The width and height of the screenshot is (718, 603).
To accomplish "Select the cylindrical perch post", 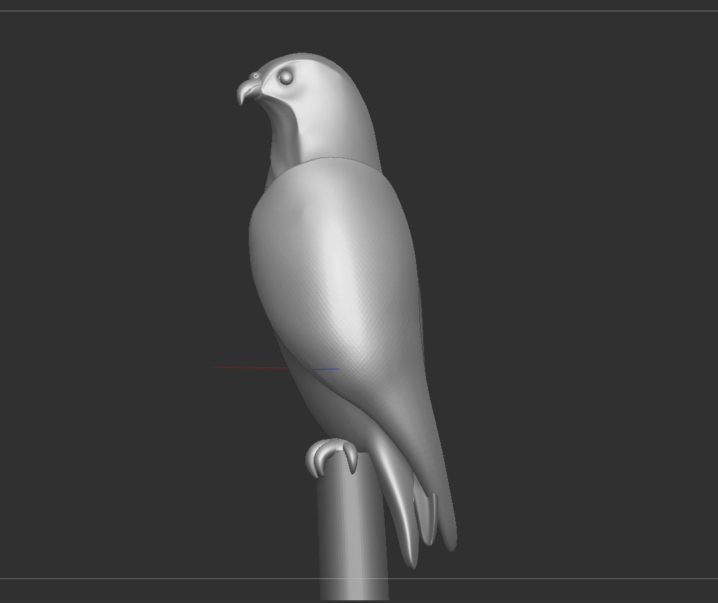I will [x=353, y=527].
